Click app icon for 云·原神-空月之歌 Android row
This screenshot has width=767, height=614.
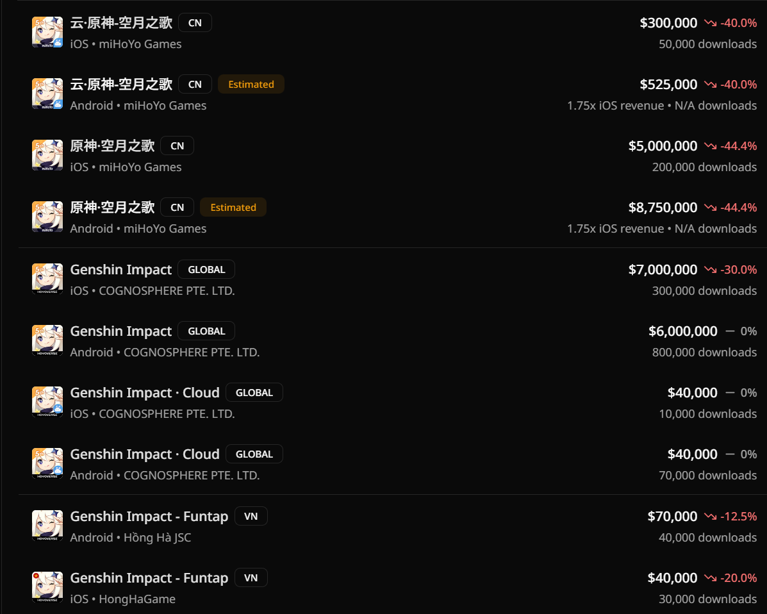(47, 94)
